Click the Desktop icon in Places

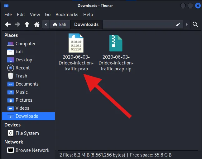11,60
